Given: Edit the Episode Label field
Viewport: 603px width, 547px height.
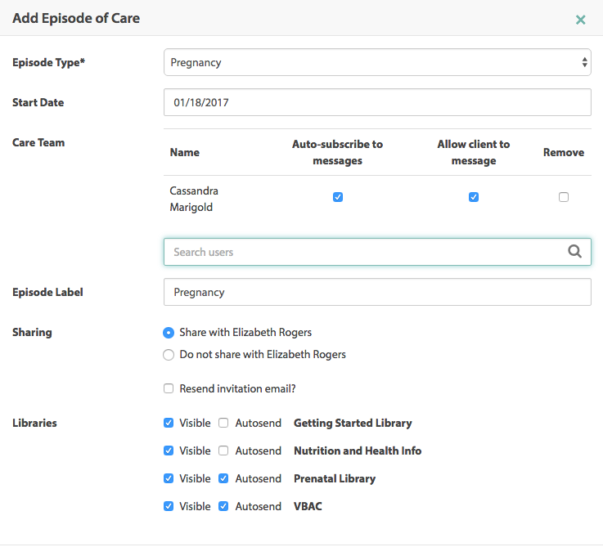Looking at the screenshot, I should 377,292.
